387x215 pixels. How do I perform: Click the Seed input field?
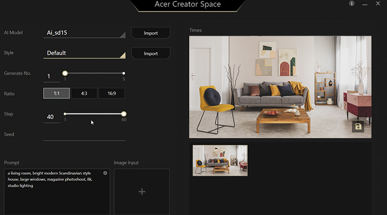pos(84,134)
